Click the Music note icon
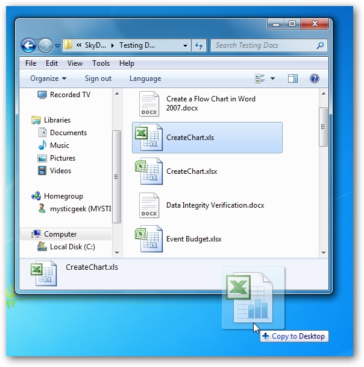Viewport: 364px width, 367px height. coord(42,145)
